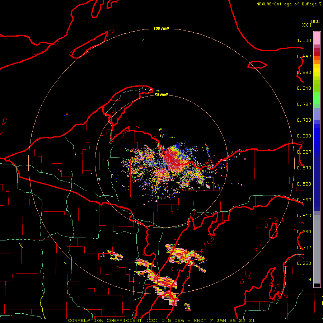Screen dimensions: 323x323
Task: Click the 100 NMI range ring label
Action: (161, 28)
